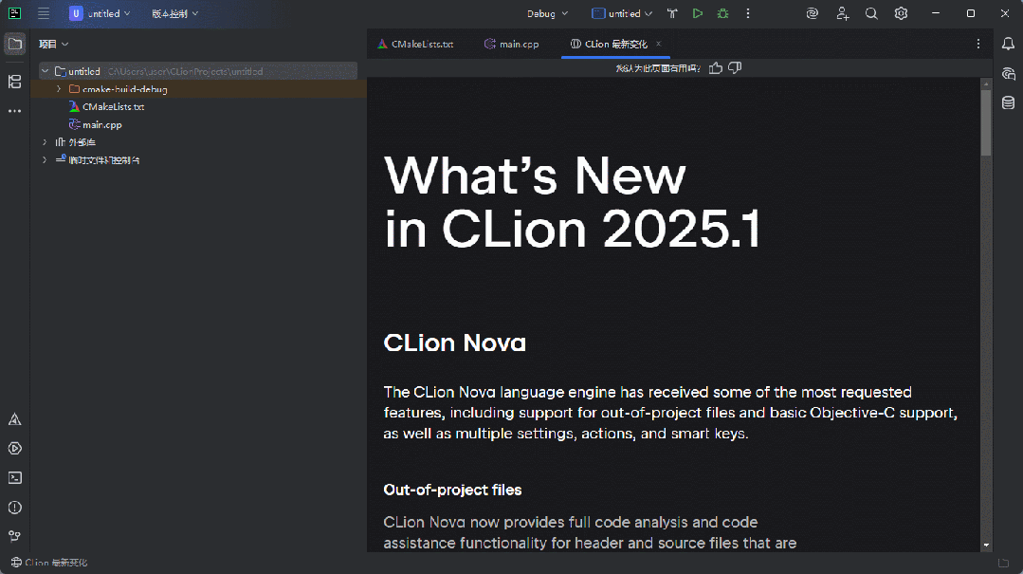Screen dimensions: 1023x574
Task: Collapse the untitled root folder
Action: (x=45, y=71)
